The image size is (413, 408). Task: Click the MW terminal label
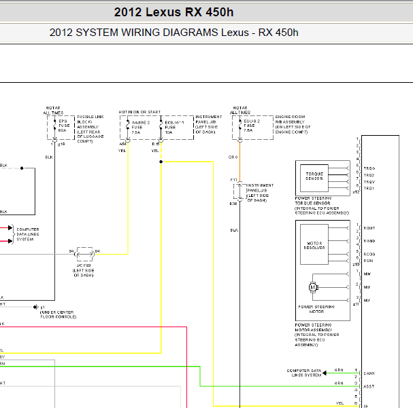tap(367, 274)
